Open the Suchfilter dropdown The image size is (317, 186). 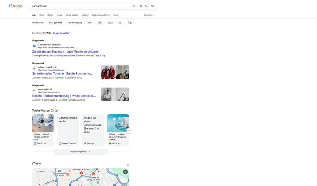tap(150, 15)
